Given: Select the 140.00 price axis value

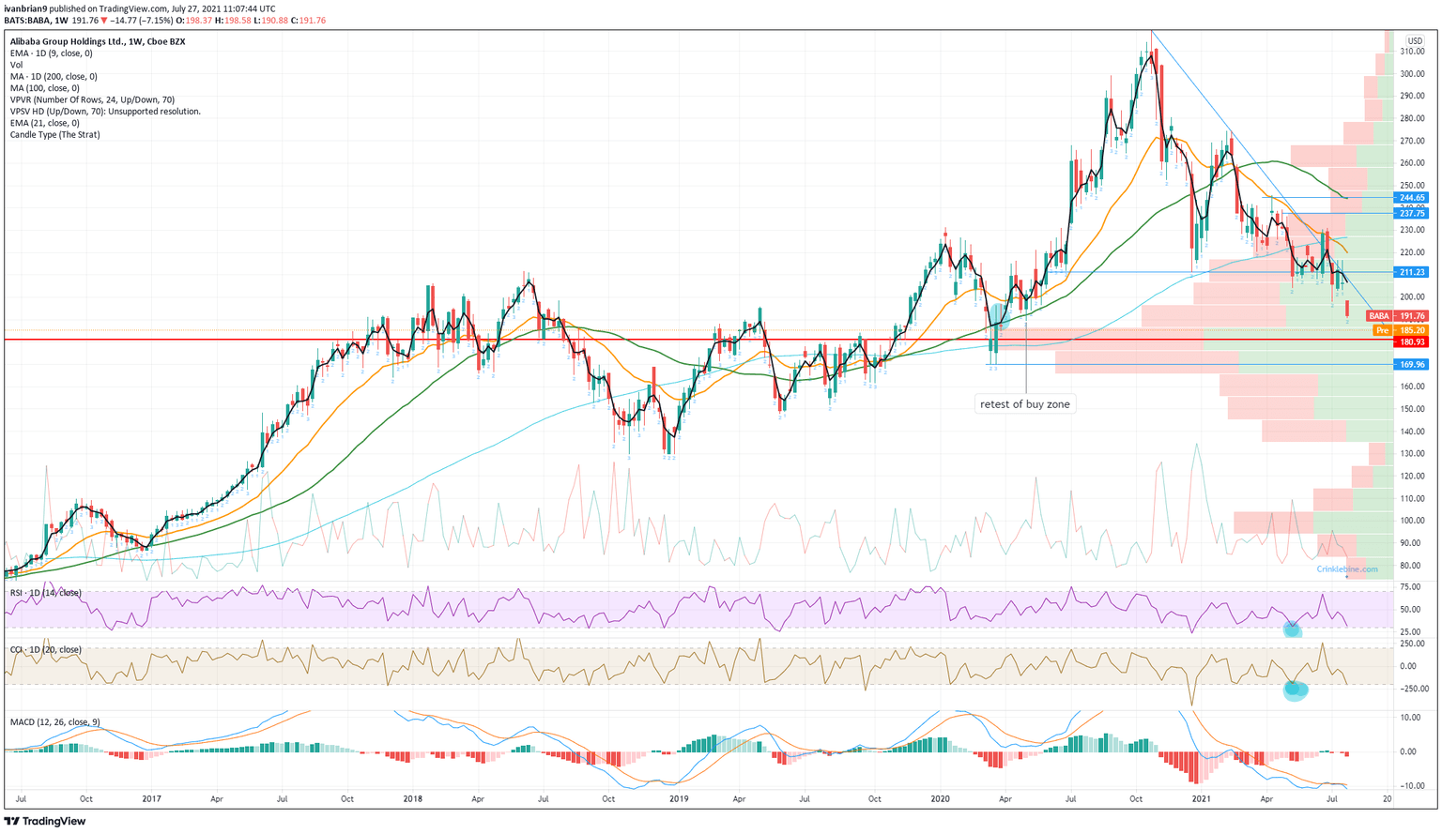Looking at the screenshot, I should [1413, 432].
